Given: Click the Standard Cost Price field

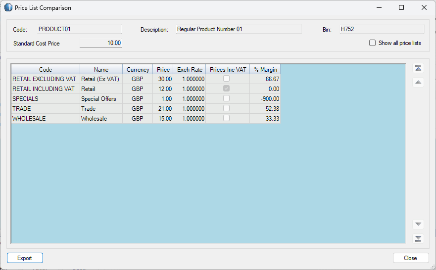Looking at the screenshot, I should 101,44.
